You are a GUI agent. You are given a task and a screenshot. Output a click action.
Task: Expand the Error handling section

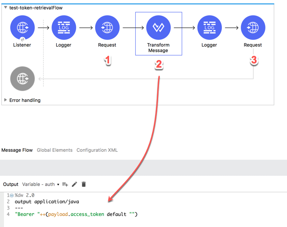[x=5, y=100]
